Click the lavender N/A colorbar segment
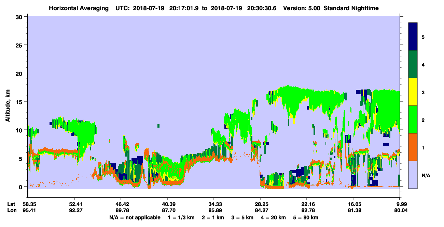This screenshot has height=227, width=444. (x=413, y=174)
